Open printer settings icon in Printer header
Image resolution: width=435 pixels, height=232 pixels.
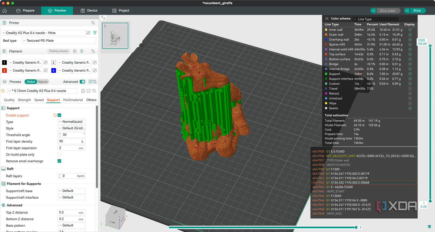tap(93, 23)
